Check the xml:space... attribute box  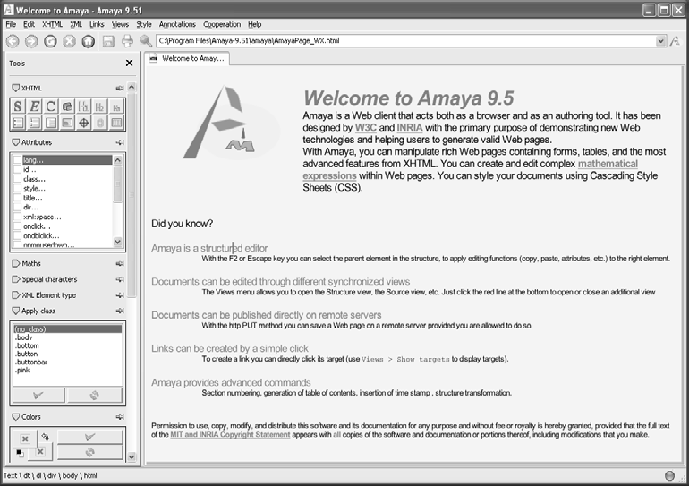click(x=17, y=217)
